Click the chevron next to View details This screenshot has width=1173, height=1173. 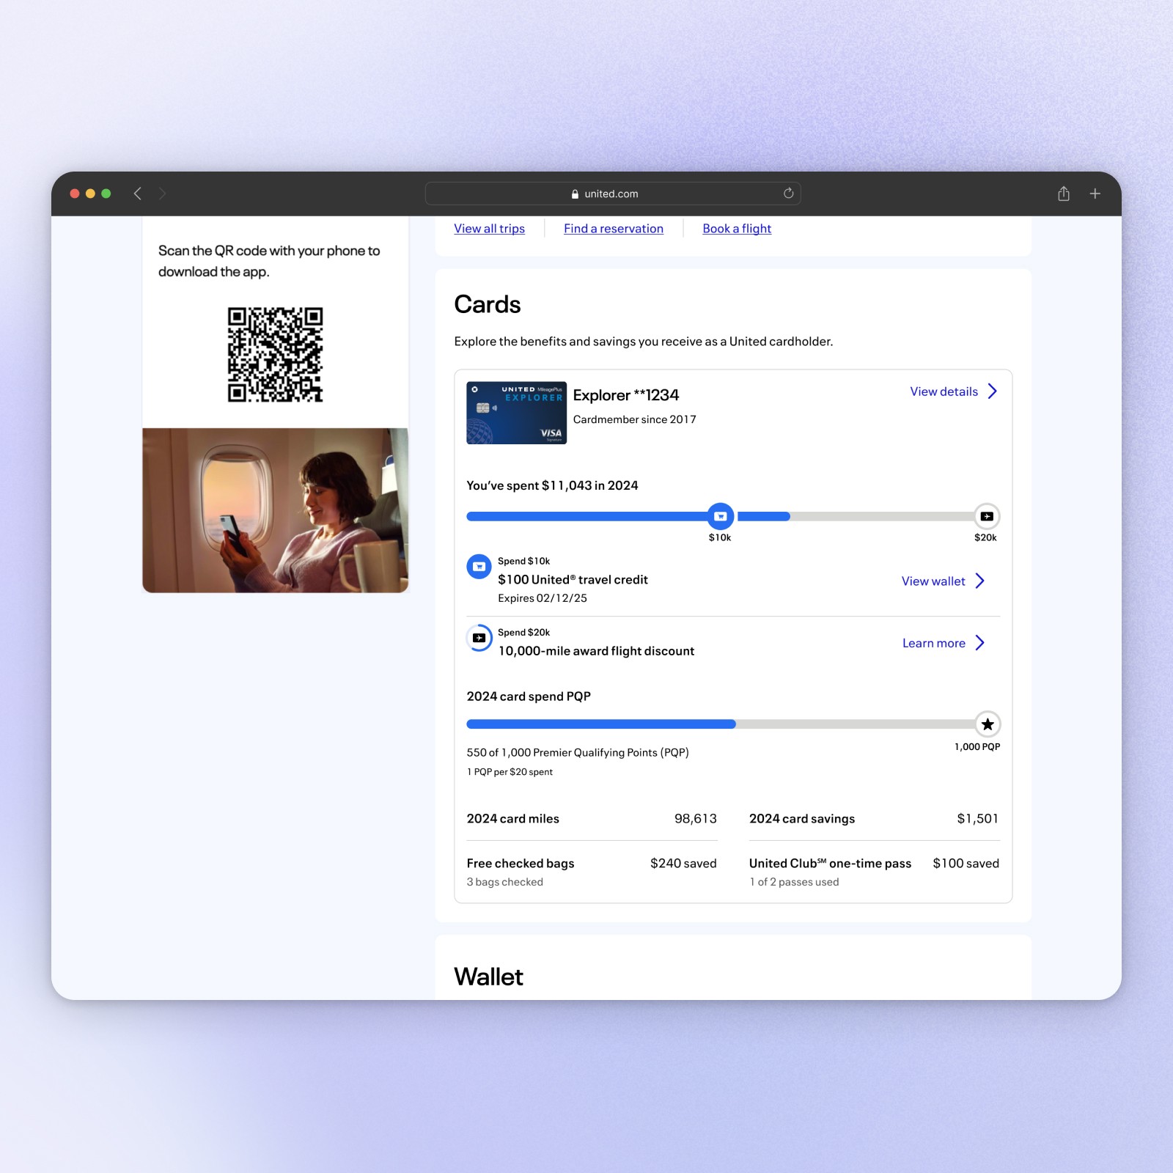tap(992, 391)
